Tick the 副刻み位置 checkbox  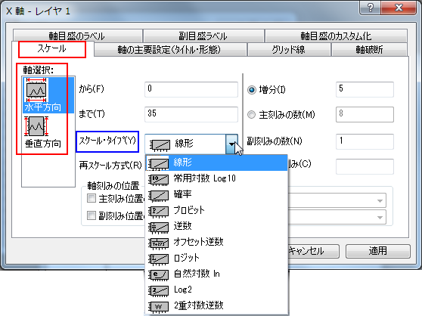[x=92, y=215]
